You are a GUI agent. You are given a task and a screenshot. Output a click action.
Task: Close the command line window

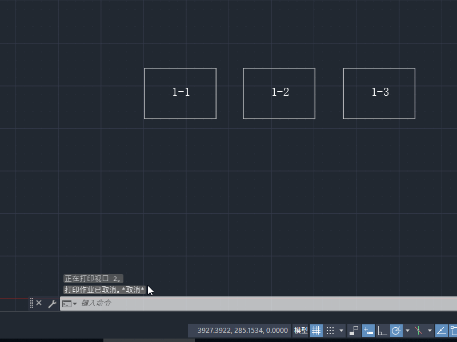(x=39, y=303)
